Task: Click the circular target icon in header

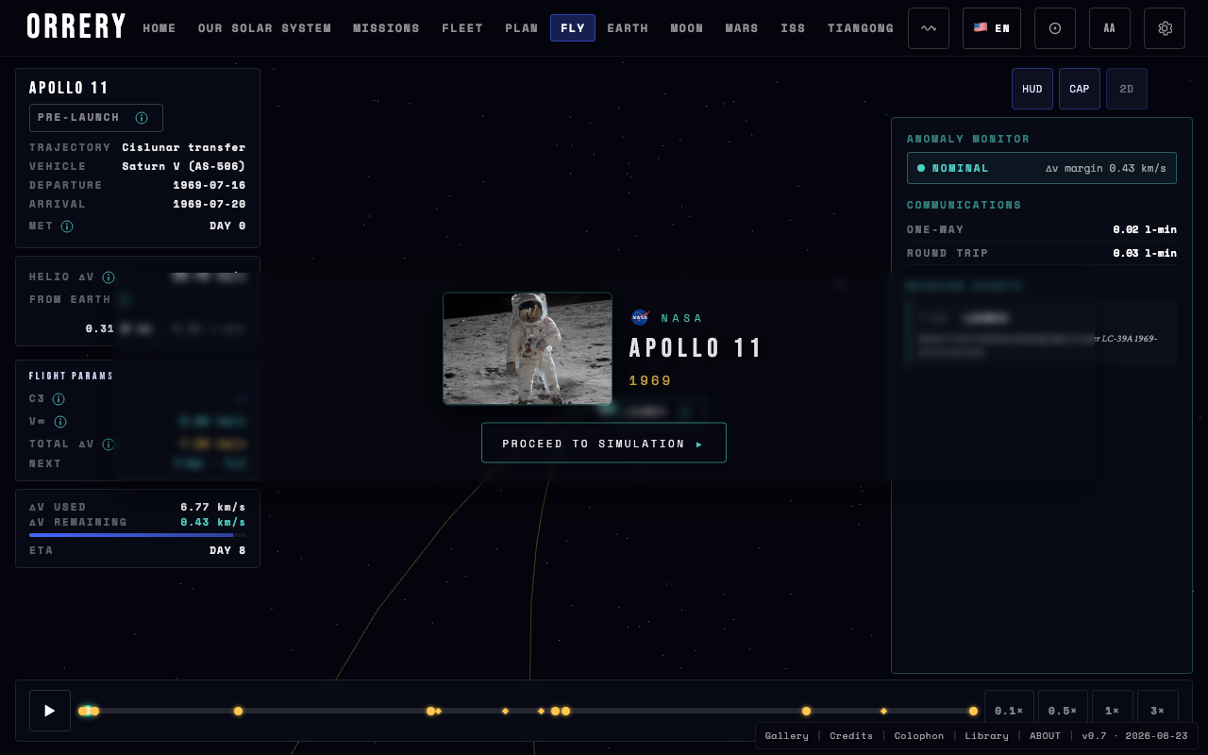Action: click(1055, 28)
